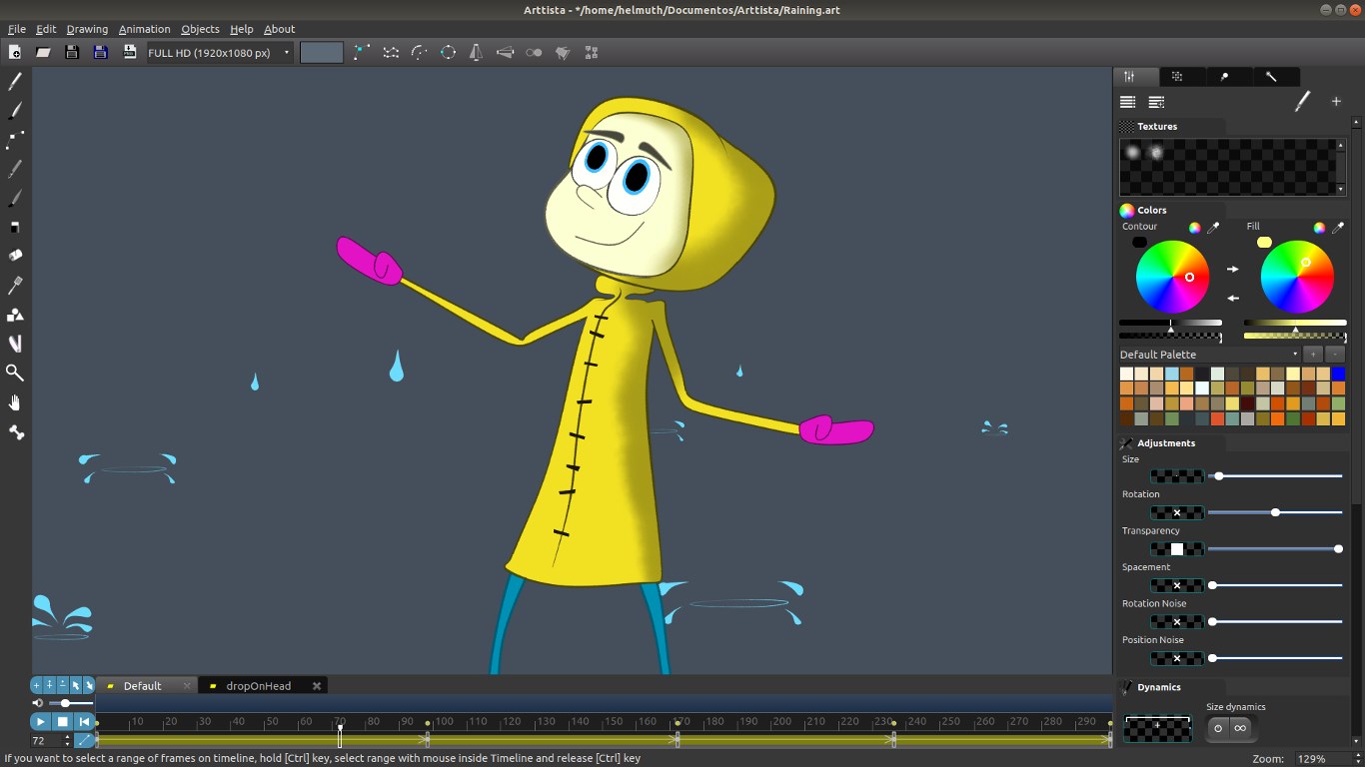Disable Rotation adjustment with its X checkbox
Screen dimensions: 1365x767
[x=1176, y=512]
